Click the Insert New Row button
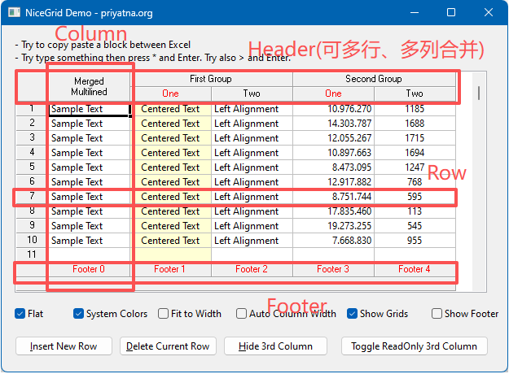 coord(64,346)
